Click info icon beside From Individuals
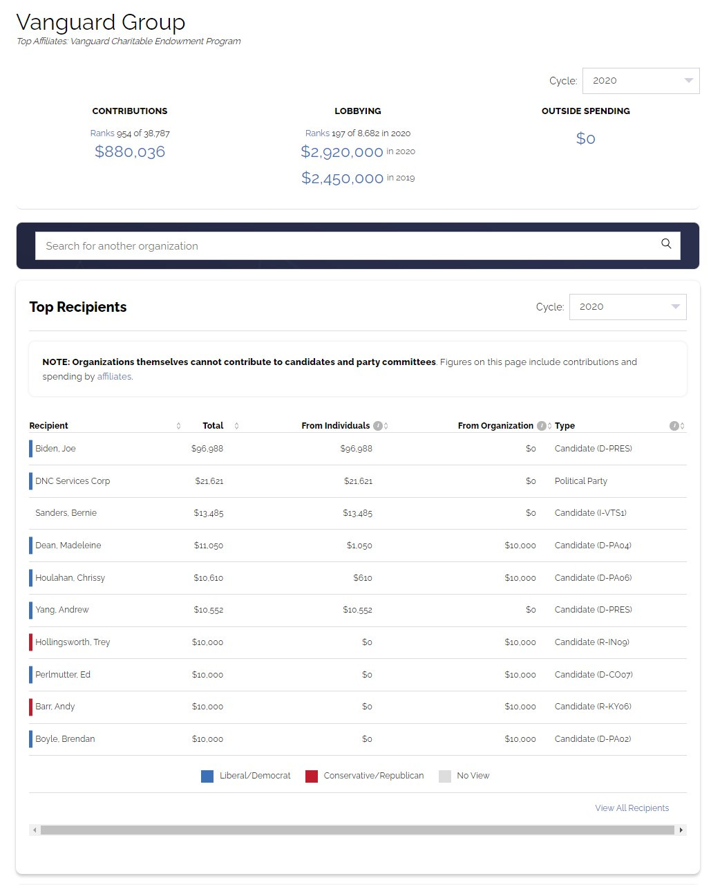Viewport: 711px width, 885px height. 378,426
